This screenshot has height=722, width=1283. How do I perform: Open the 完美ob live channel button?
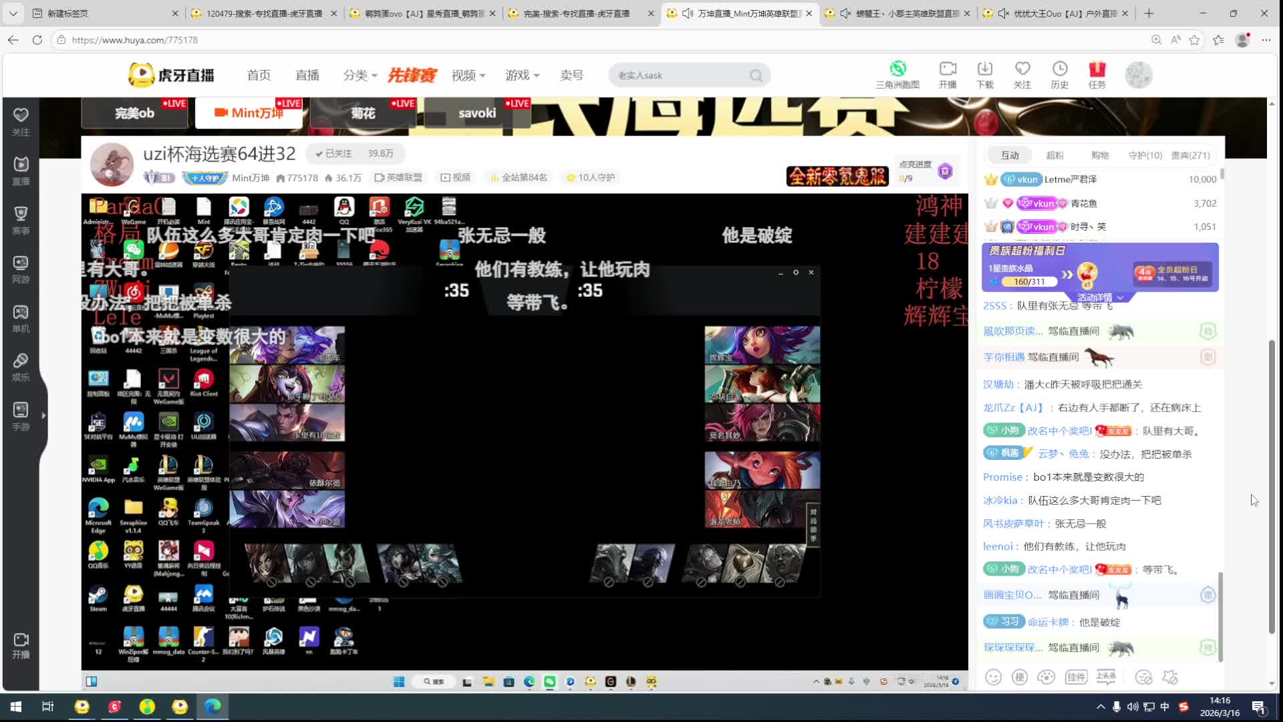click(x=134, y=113)
